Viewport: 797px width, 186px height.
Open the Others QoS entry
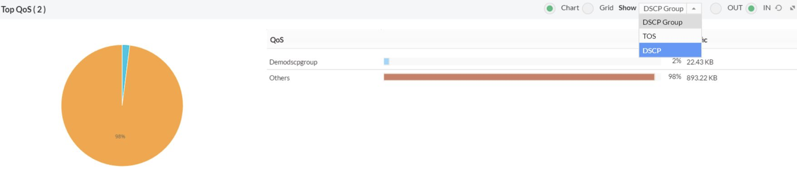(x=279, y=78)
